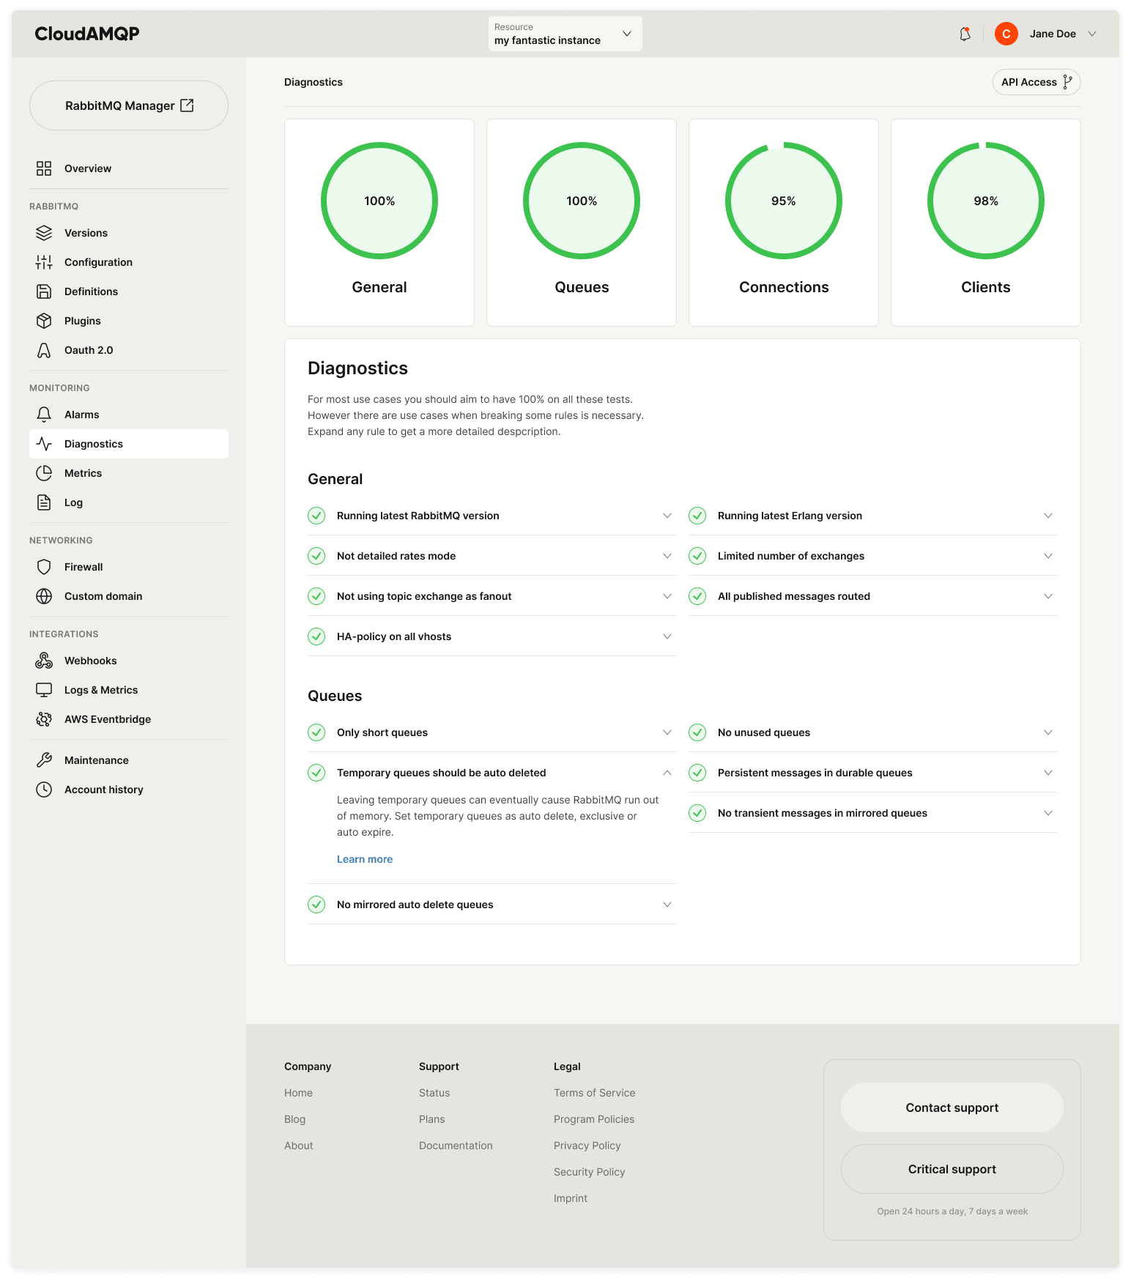Click the Plugins box icon
Screen dimensions: 1131x1281
(x=44, y=321)
